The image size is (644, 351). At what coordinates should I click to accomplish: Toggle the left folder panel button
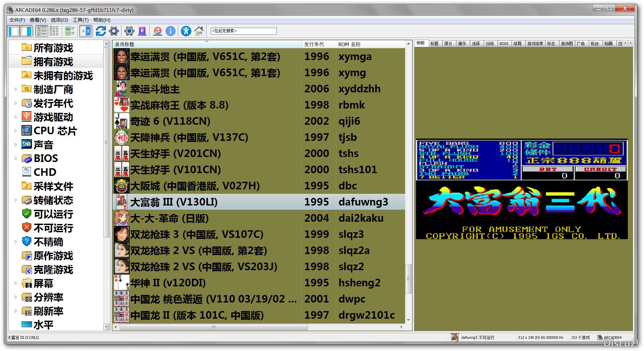[x=14, y=31]
